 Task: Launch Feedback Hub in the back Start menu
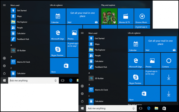[x=20, y=39]
